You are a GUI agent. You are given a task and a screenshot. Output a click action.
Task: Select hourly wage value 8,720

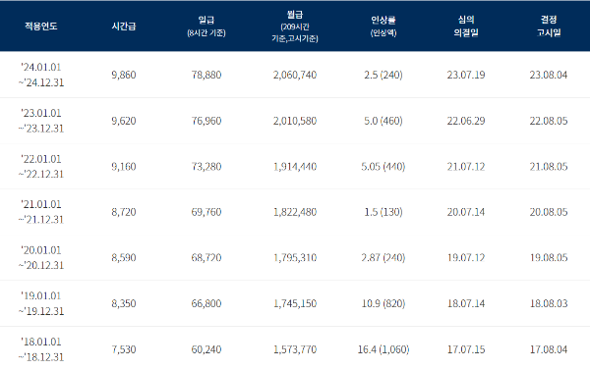coord(124,212)
